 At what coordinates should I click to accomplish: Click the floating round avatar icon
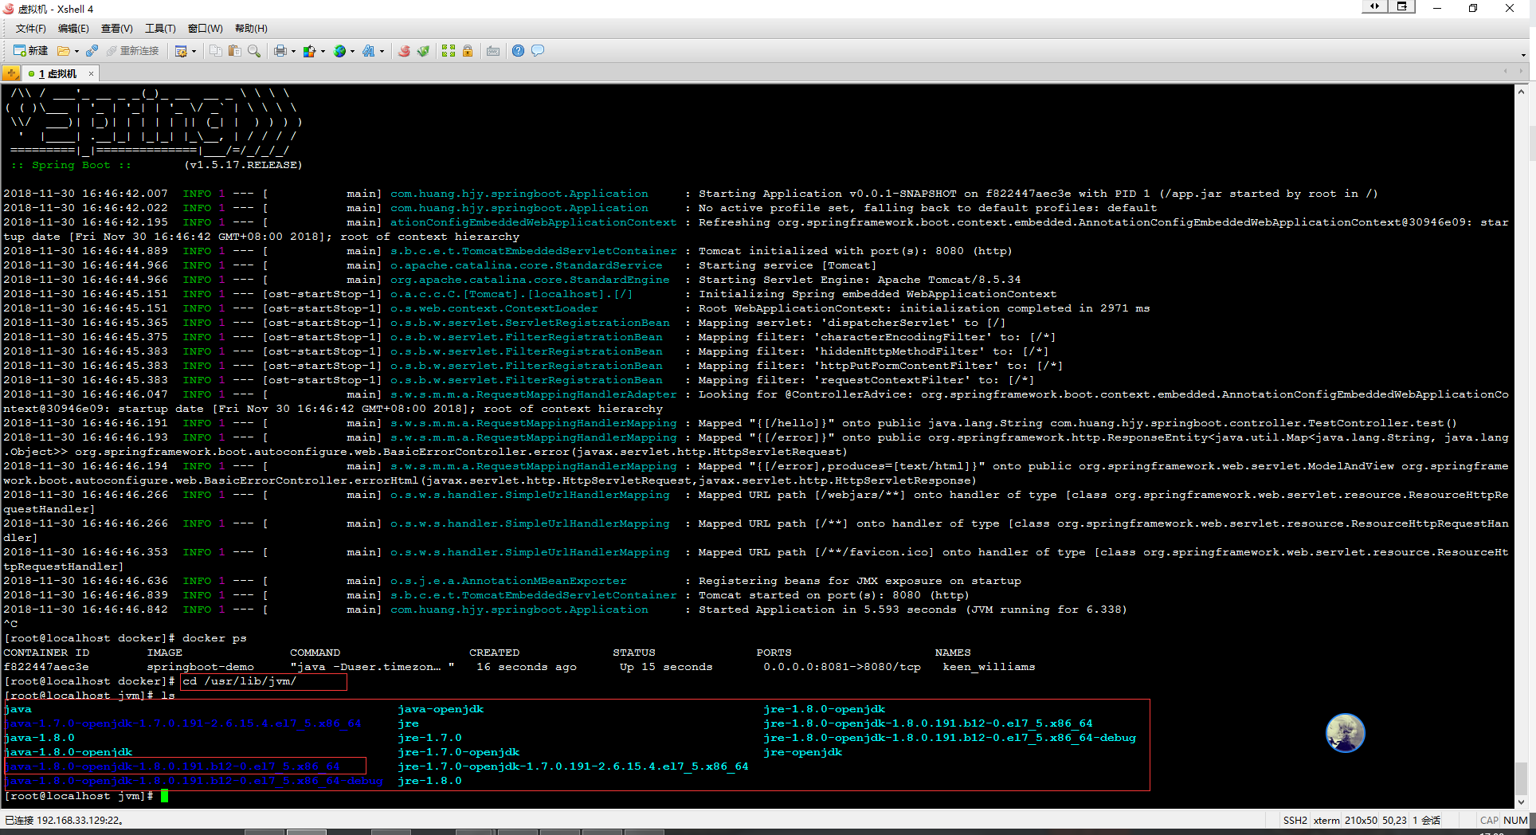click(1346, 733)
